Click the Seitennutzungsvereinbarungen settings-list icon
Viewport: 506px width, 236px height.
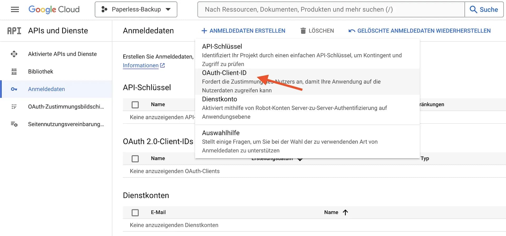coord(14,124)
